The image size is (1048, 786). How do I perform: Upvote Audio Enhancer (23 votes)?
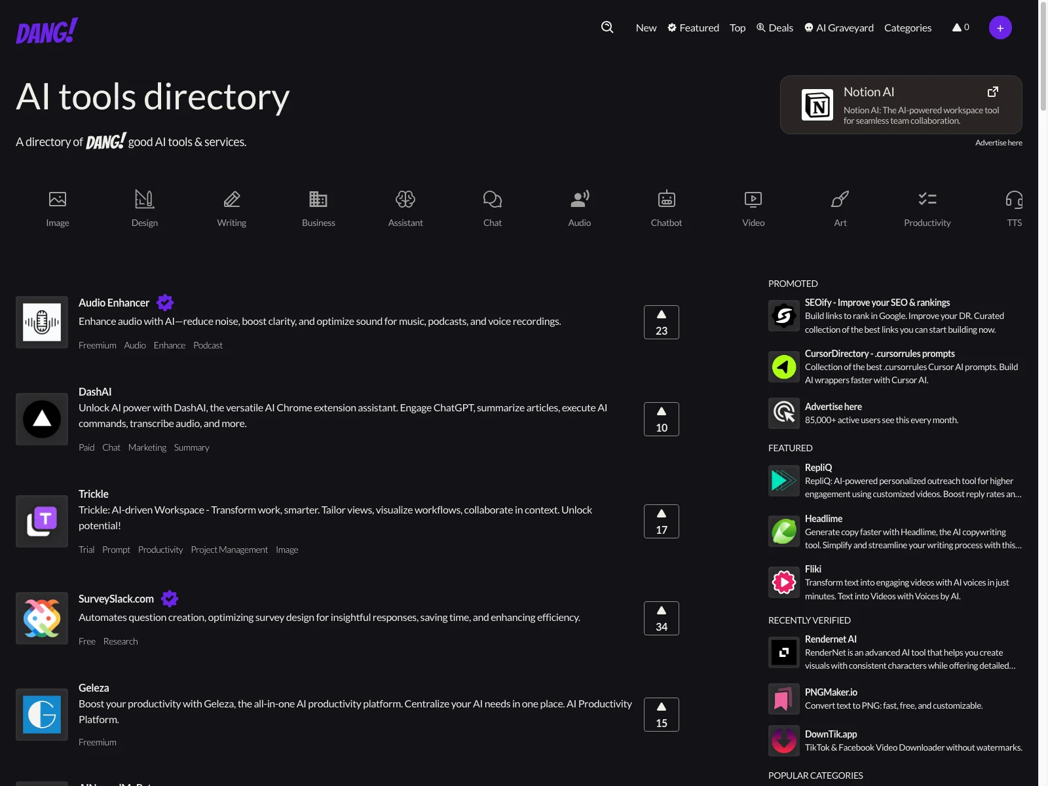coord(662,322)
